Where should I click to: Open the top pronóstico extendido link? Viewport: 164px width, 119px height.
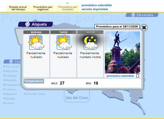point(97,5)
